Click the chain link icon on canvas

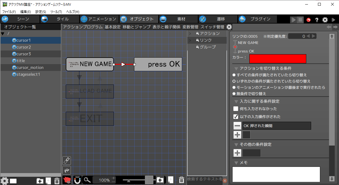[66, 161]
